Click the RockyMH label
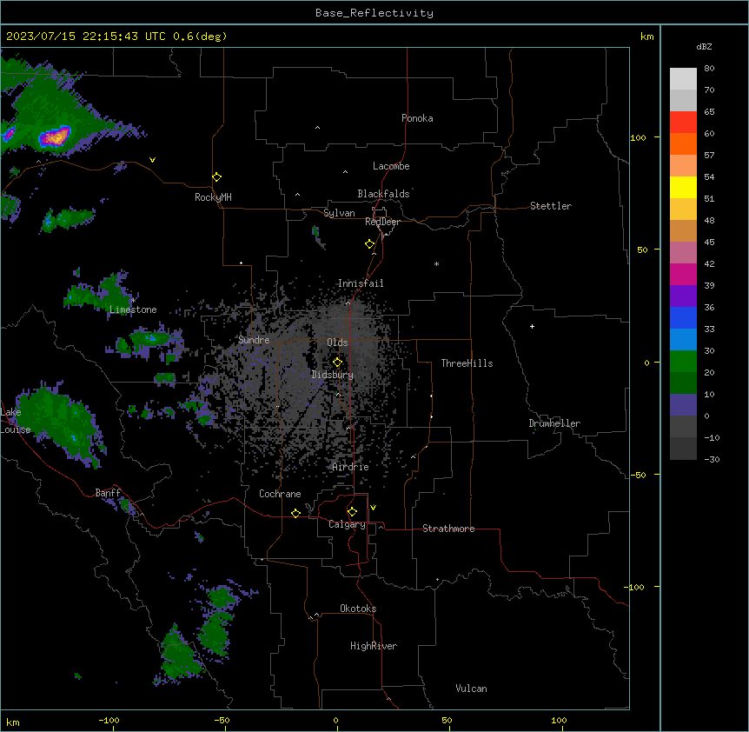Viewport: 749px width, 732px height. 213,197
